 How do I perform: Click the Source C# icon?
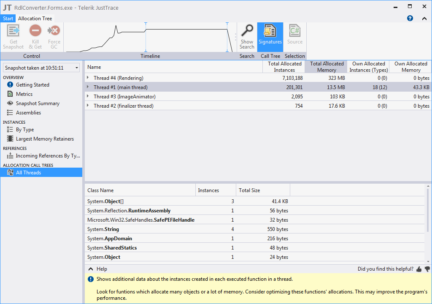(x=294, y=31)
